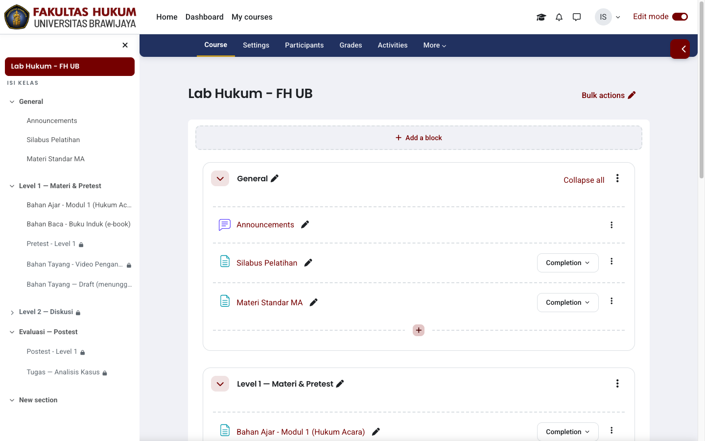
Task: Switch to the Participants tab
Action: click(305, 45)
